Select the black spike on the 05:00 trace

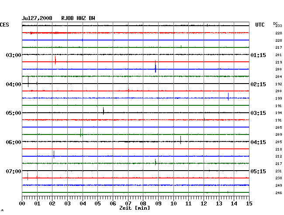[x=104, y=111]
